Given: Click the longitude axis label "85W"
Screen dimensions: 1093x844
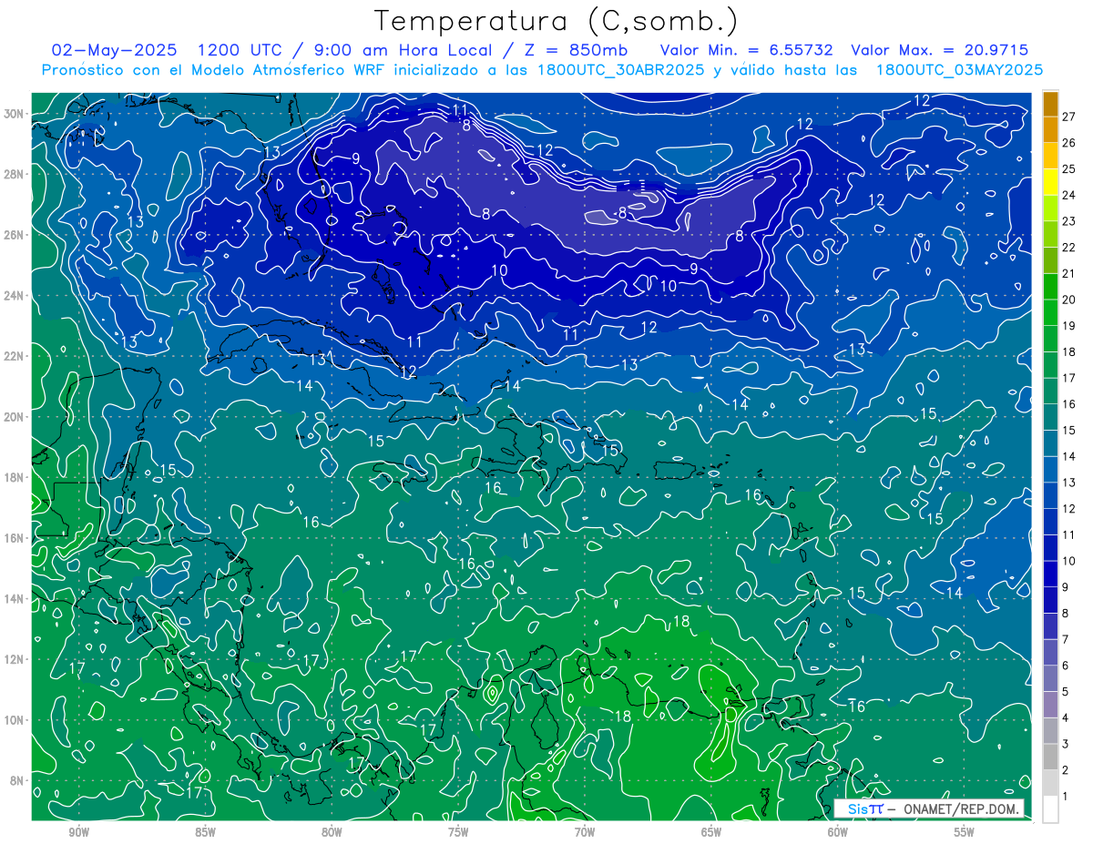Looking at the screenshot, I should tap(205, 832).
